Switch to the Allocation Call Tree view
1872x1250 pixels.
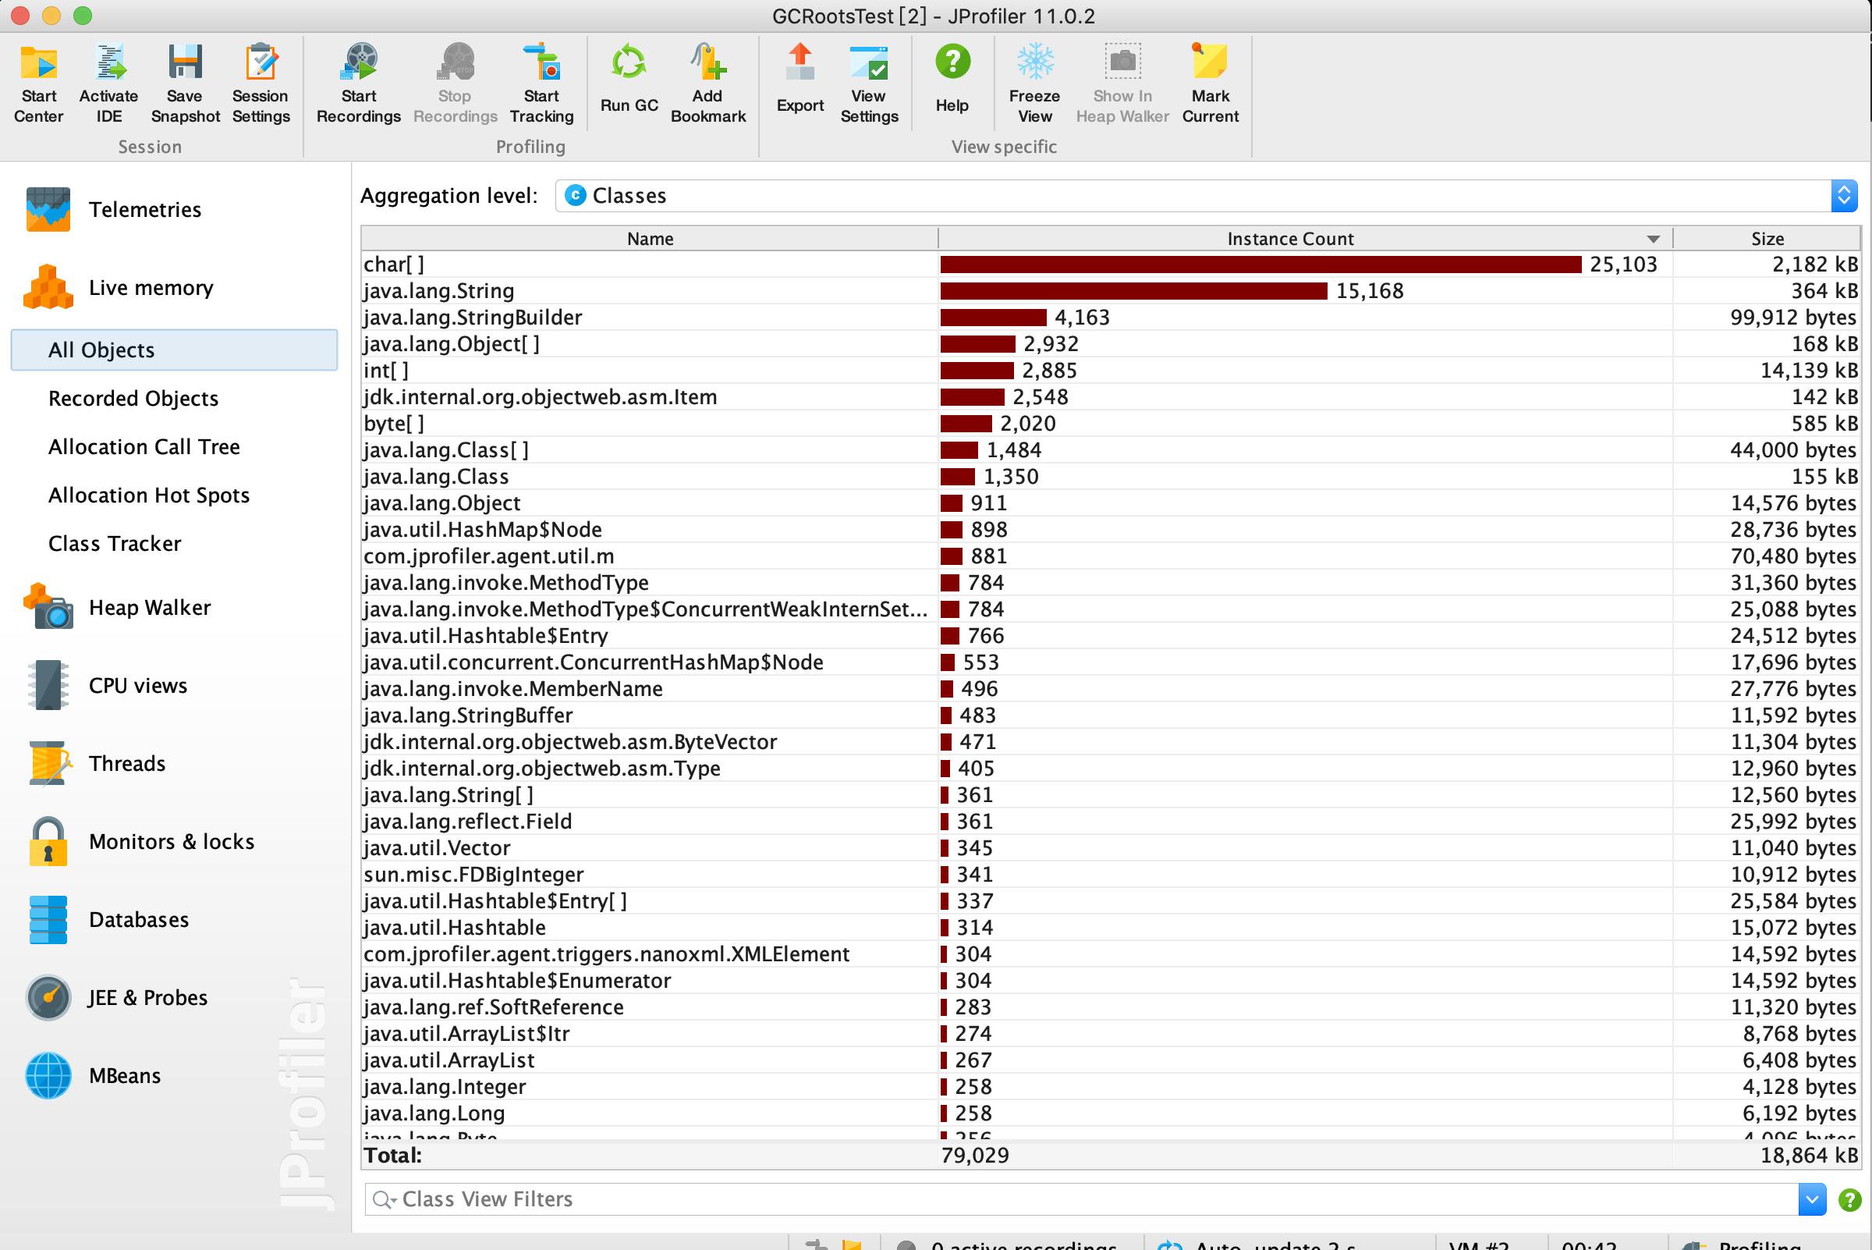(x=144, y=447)
